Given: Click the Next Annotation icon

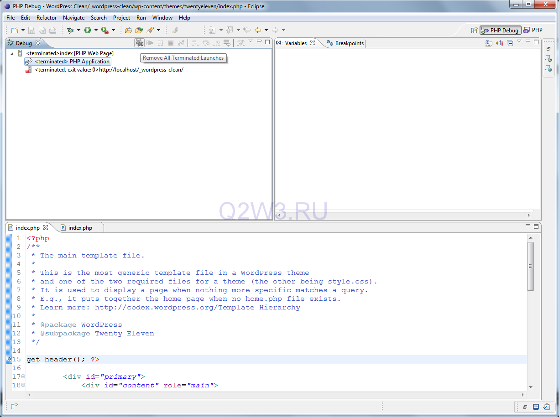Looking at the screenshot, I should tap(212, 30).
